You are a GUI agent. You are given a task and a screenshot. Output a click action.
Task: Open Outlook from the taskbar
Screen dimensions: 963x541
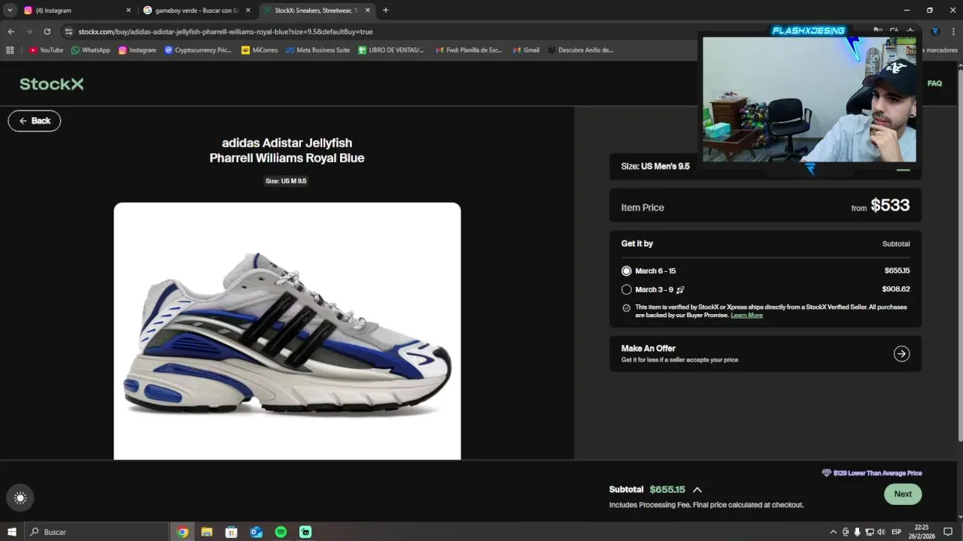[x=256, y=532]
